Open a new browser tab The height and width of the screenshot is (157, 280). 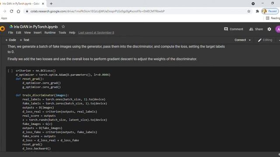pos(51,3)
